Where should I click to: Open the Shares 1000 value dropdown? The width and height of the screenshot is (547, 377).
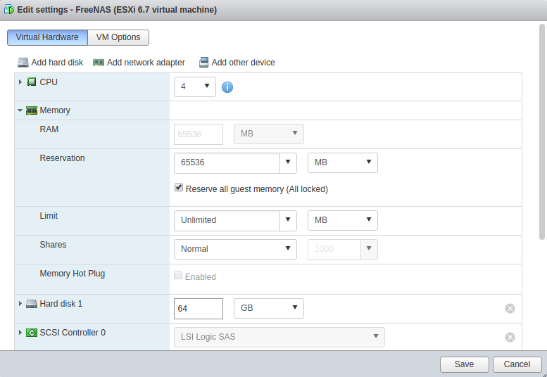click(369, 249)
